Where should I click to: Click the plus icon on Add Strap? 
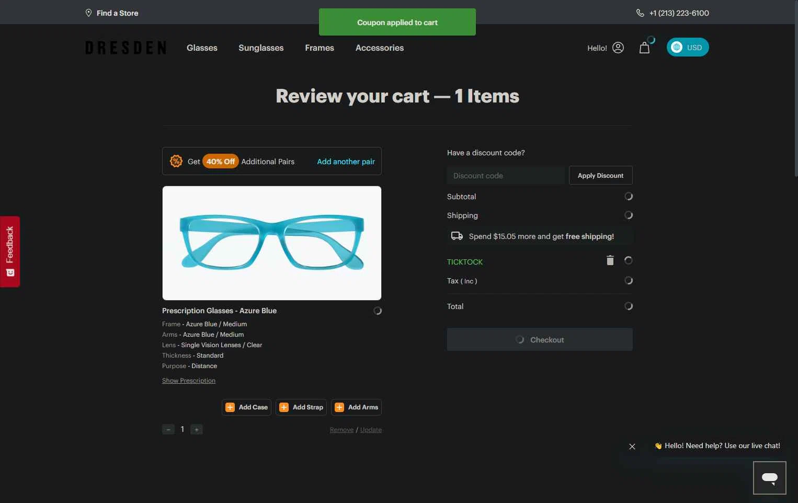coord(284,407)
